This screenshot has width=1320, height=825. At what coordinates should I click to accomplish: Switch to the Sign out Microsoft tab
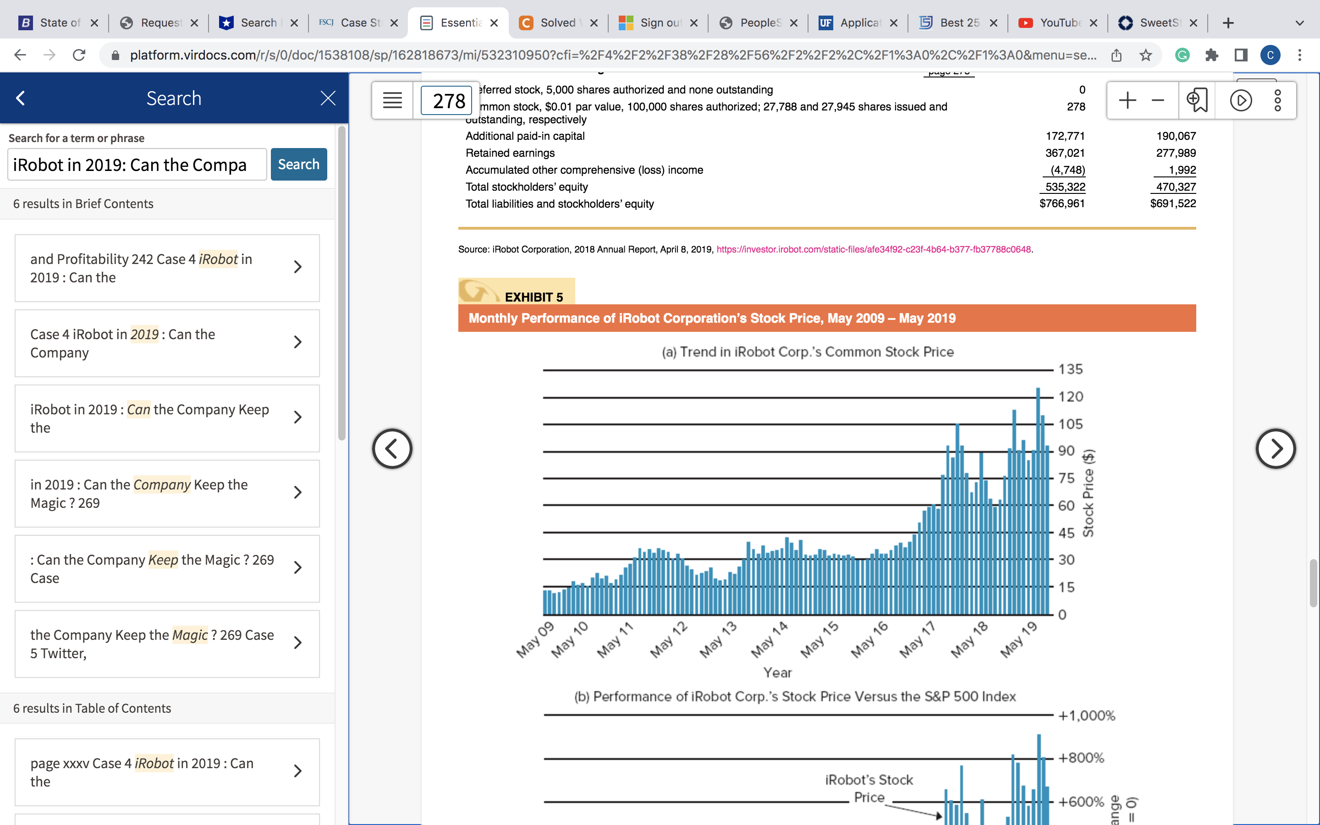(x=658, y=23)
